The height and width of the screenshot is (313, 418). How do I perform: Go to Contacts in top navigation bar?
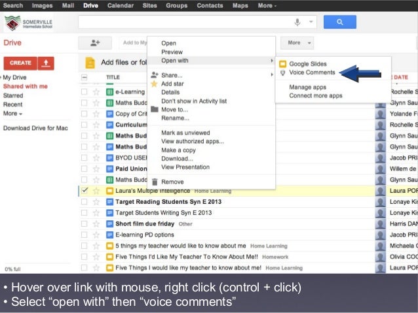pos(210,6)
